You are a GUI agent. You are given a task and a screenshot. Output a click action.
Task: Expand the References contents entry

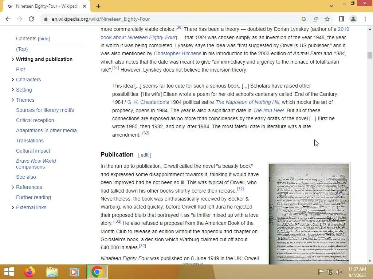pyautogui.click(x=13, y=187)
